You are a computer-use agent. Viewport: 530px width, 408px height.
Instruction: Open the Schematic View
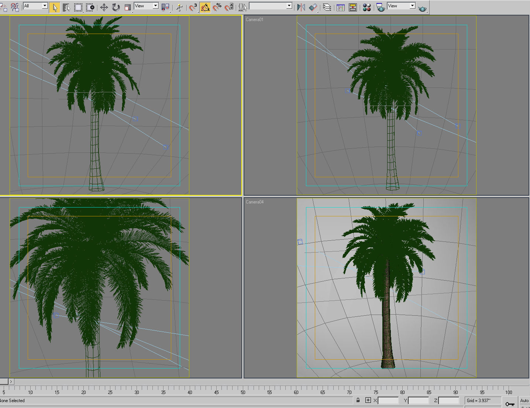tap(353, 7)
